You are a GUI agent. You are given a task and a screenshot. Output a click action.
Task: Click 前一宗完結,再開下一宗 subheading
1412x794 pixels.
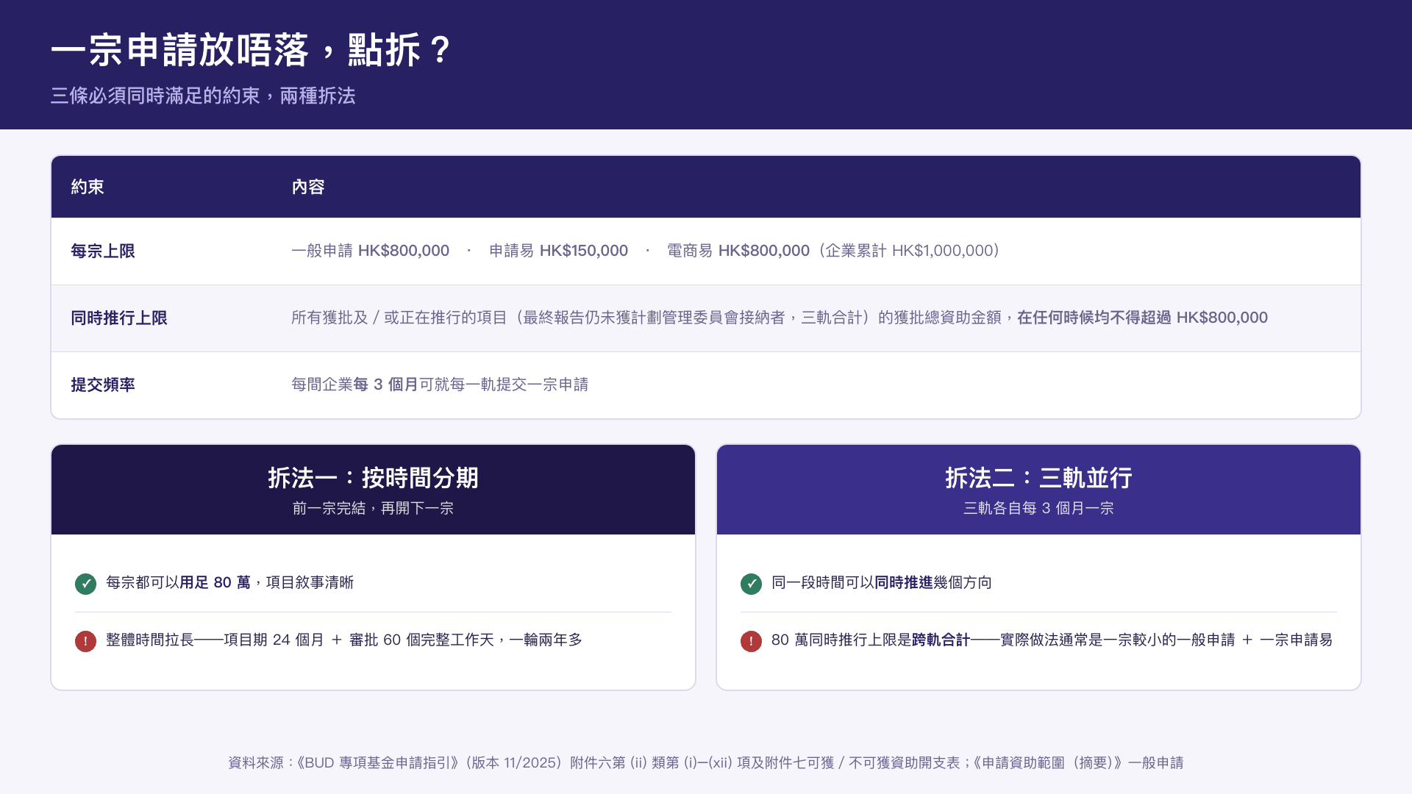coord(373,508)
